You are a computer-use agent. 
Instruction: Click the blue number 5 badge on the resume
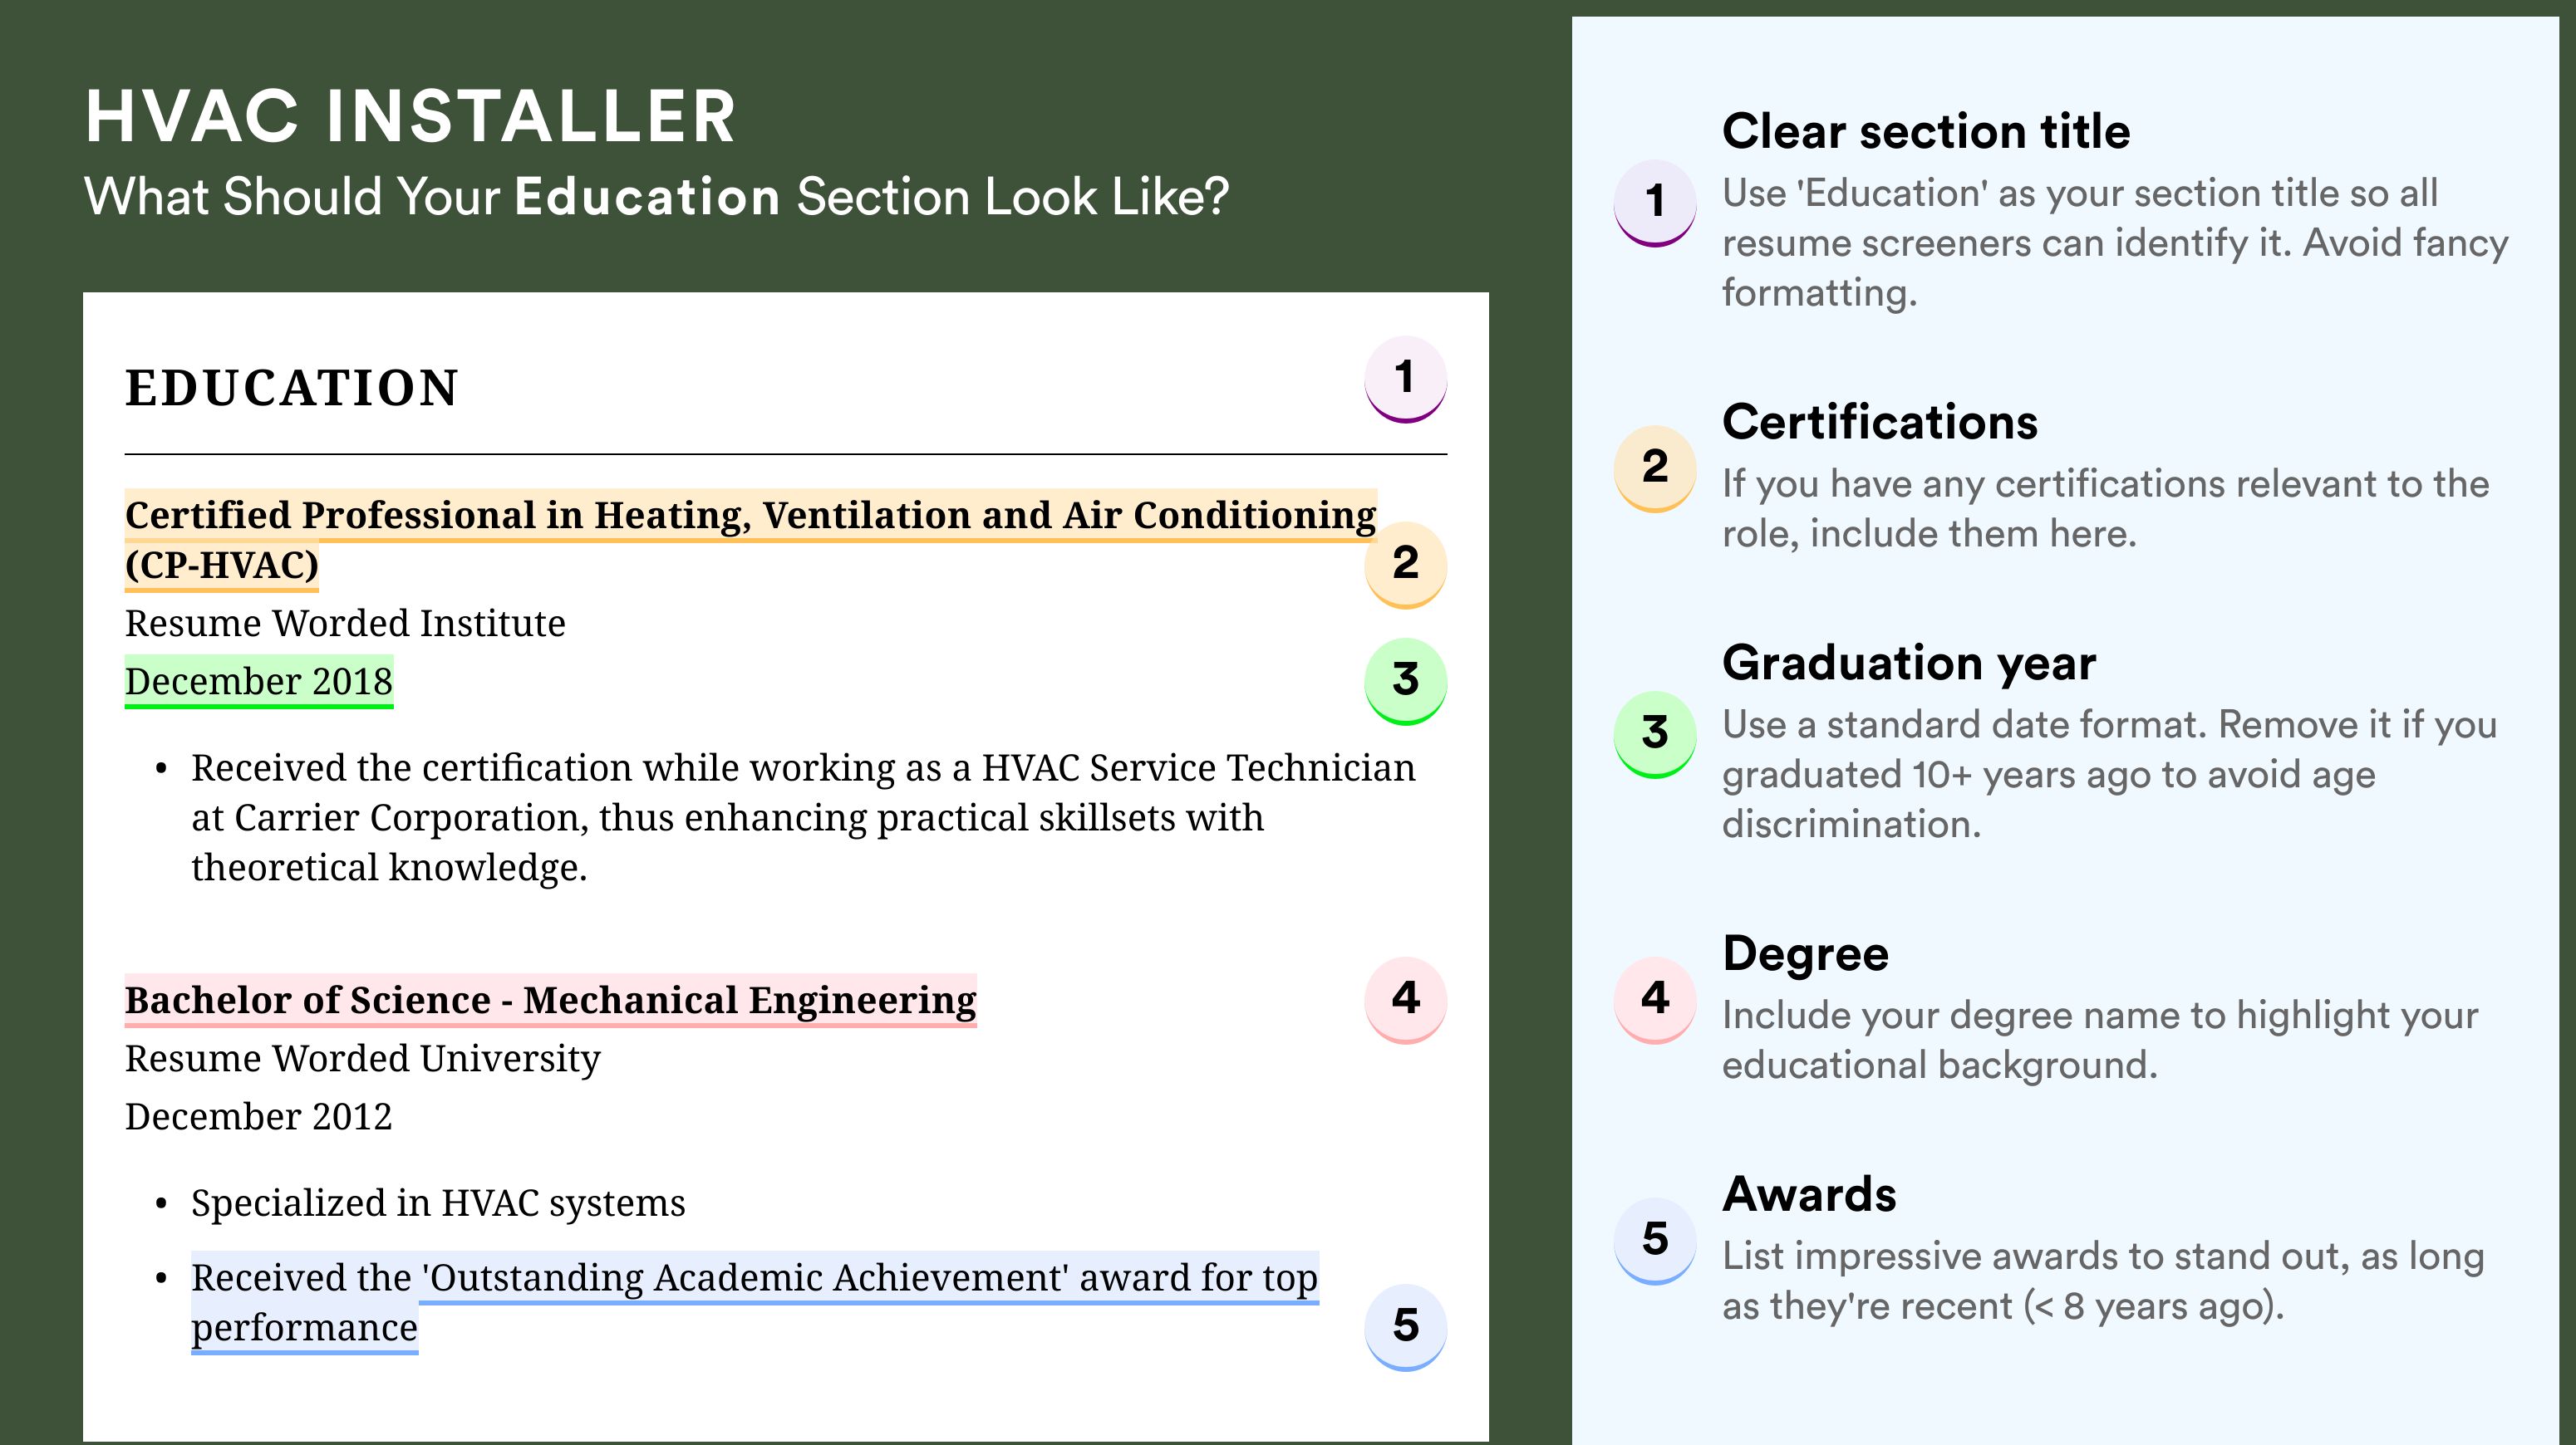[x=1405, y=1327]
